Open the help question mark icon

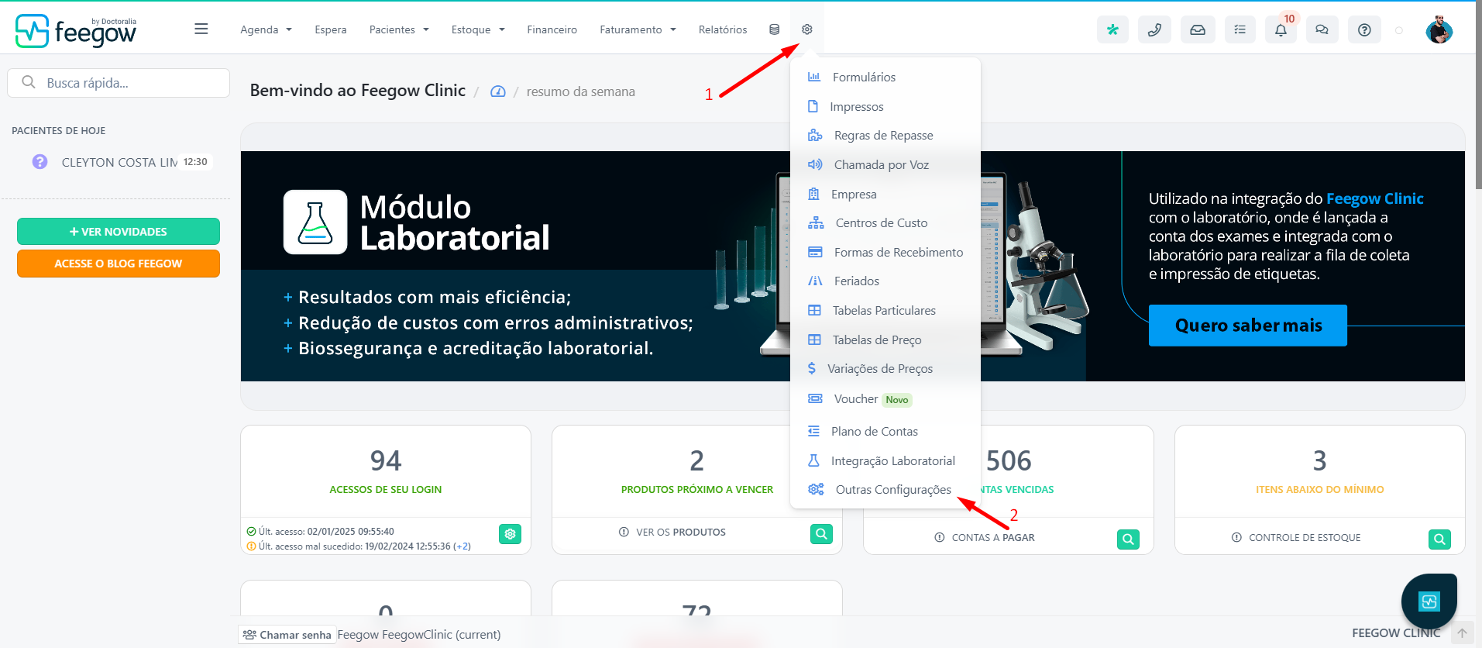click(x=1365, y=29)
